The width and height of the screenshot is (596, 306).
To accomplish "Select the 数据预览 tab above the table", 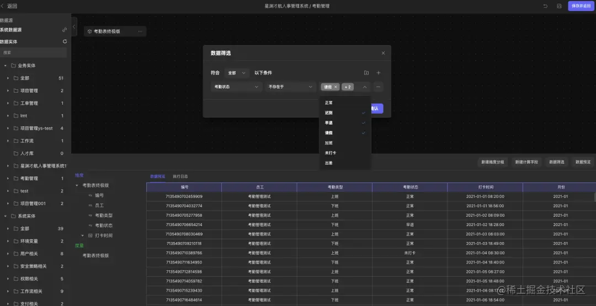I will (157, 176).
